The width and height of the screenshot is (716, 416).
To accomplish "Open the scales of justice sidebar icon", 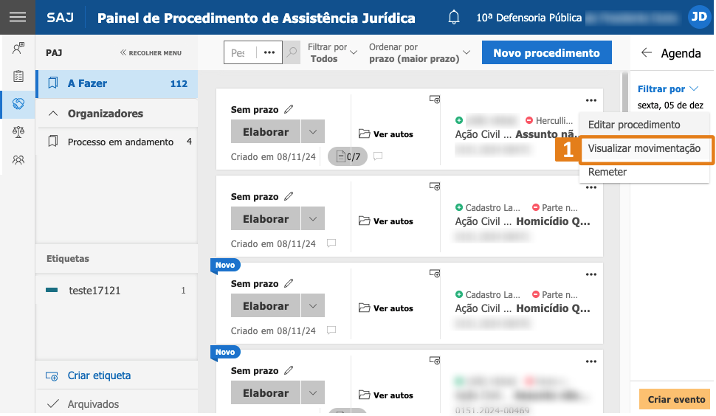I will click(x=18, y=132).
